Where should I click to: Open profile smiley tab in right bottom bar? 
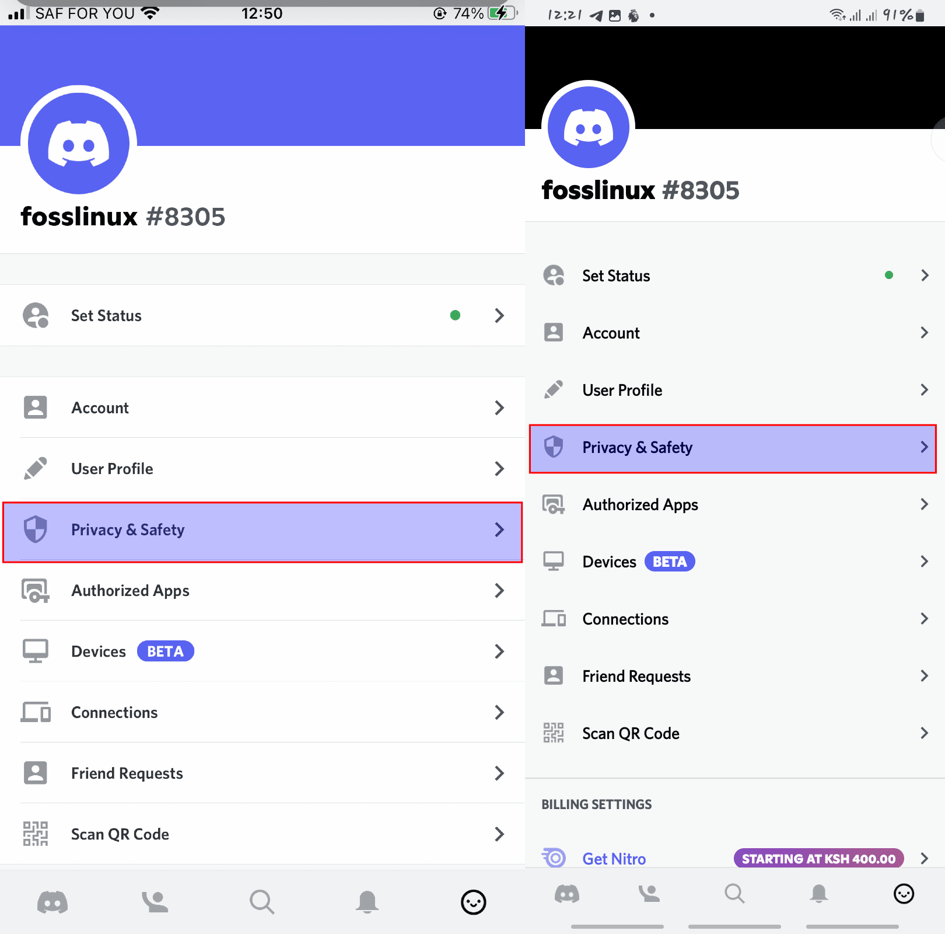(x=904, y=894)
